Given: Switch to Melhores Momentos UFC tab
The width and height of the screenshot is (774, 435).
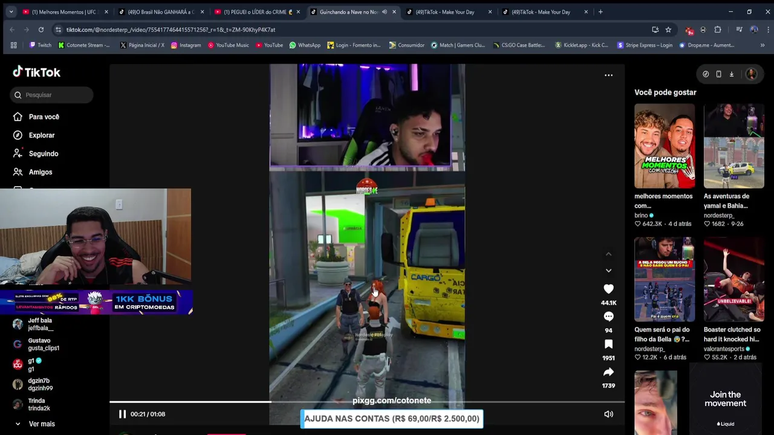Looking at the screenshot, I should pyautogui.click(x=66, y=11).
